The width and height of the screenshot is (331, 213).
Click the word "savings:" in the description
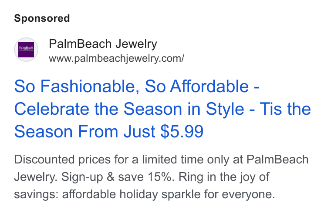[36, 194]
